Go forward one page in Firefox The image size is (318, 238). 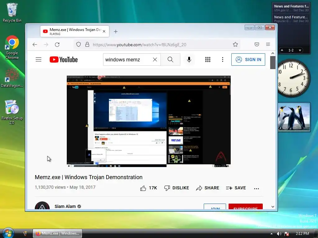[46, 45]
